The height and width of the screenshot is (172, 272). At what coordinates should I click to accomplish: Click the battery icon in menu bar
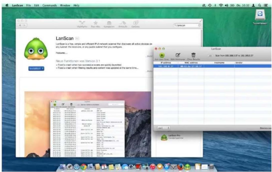232,5
